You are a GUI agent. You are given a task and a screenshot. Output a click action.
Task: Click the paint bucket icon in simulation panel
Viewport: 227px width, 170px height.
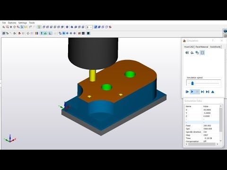pyautogui.click(x=192, y=52)
